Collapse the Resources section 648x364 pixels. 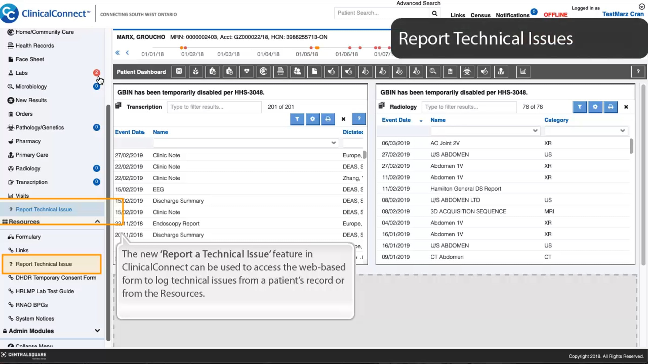97,221
